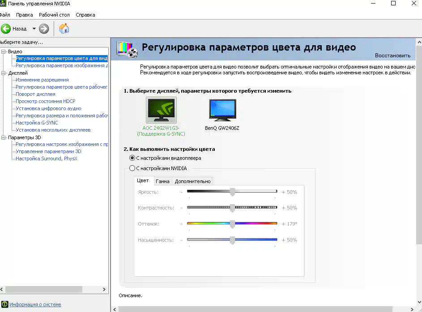Open the 'Файл' menu
The width and height of the screenshot is (422, 312).
pyautogui.click(x=5, y=15)
